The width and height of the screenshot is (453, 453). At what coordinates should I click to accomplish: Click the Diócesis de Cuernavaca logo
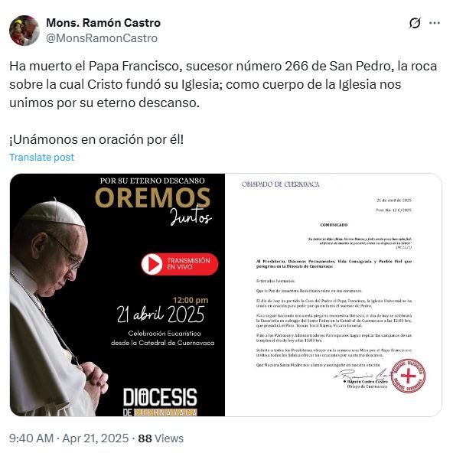pos(160,402)
